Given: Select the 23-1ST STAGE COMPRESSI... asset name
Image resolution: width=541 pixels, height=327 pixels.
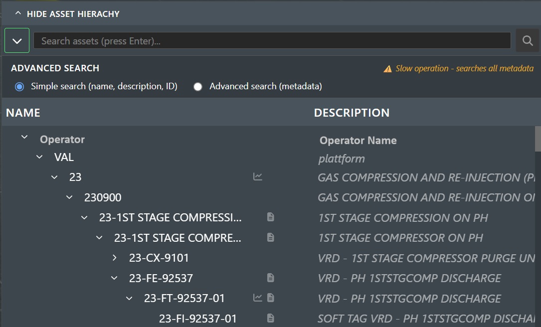Looking at the screenshot, I should (x=170, y=218).
